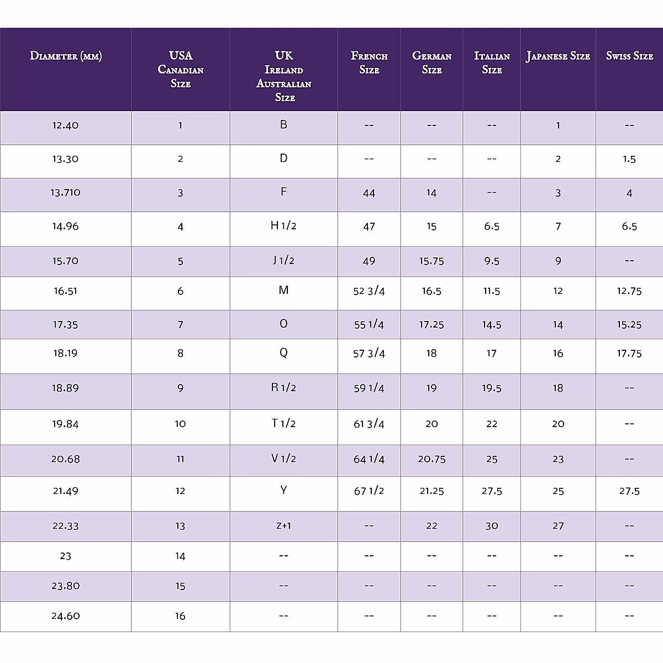Click the 12.40 diameter cell

coord(66,125)
